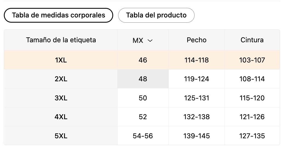Pick the 4XL size row label
Viewport: 285px width, 156px height.
coord(61,117)
